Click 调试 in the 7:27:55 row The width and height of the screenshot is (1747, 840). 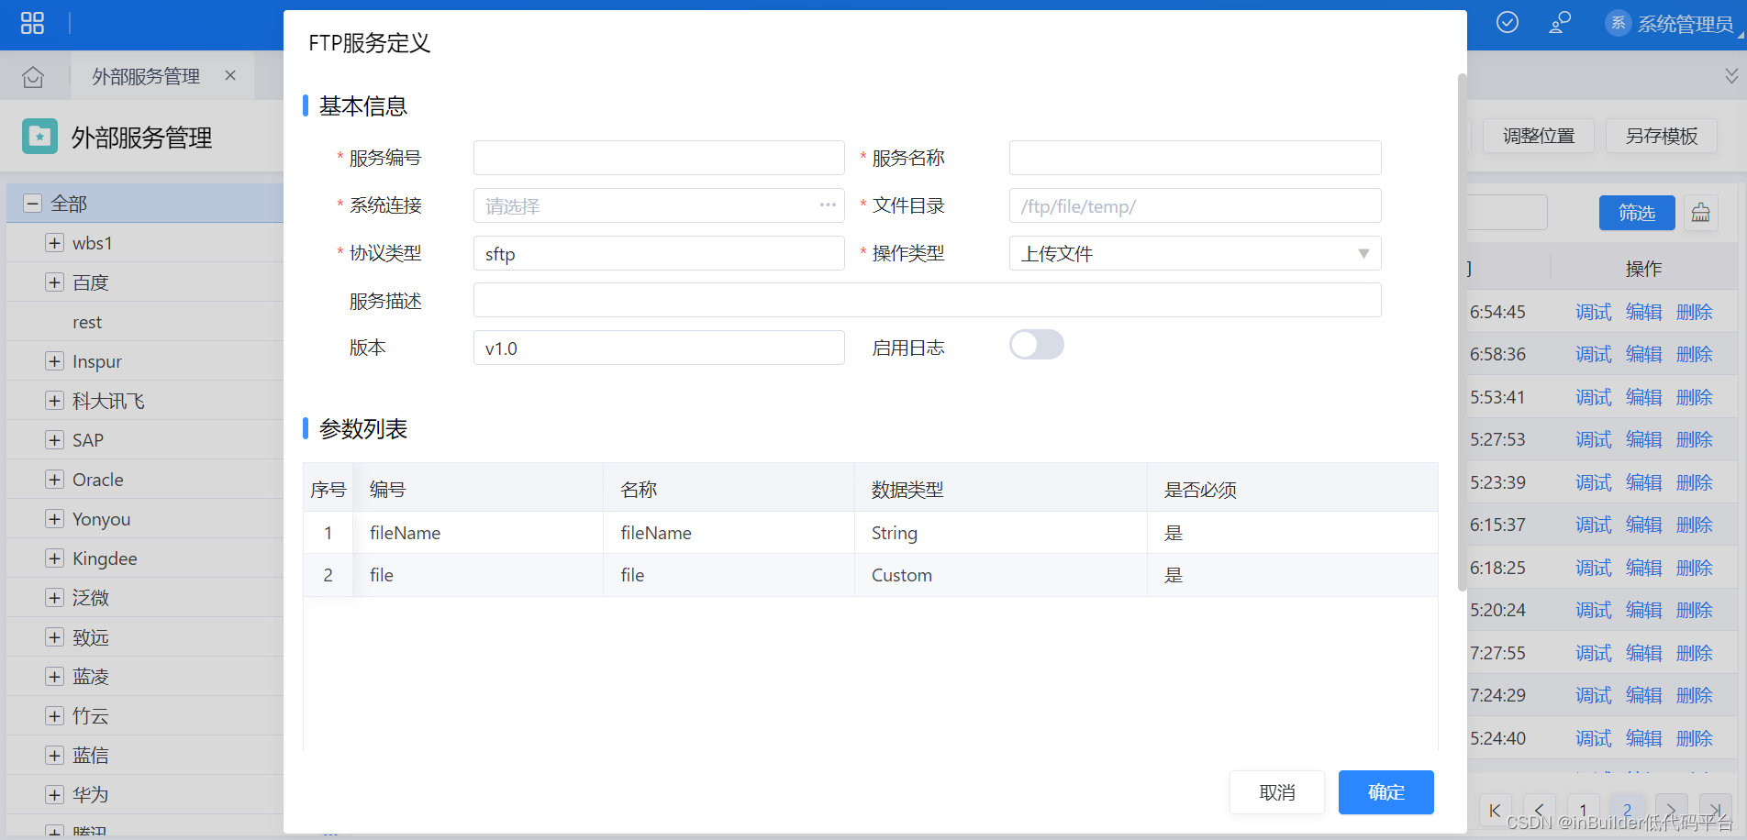1594,653
